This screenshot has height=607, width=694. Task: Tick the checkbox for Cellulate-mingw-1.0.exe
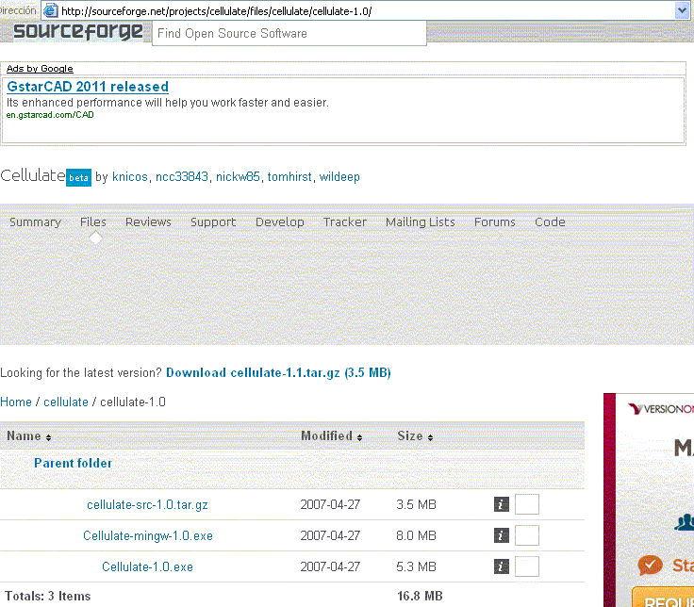click(x=527, y=535)
